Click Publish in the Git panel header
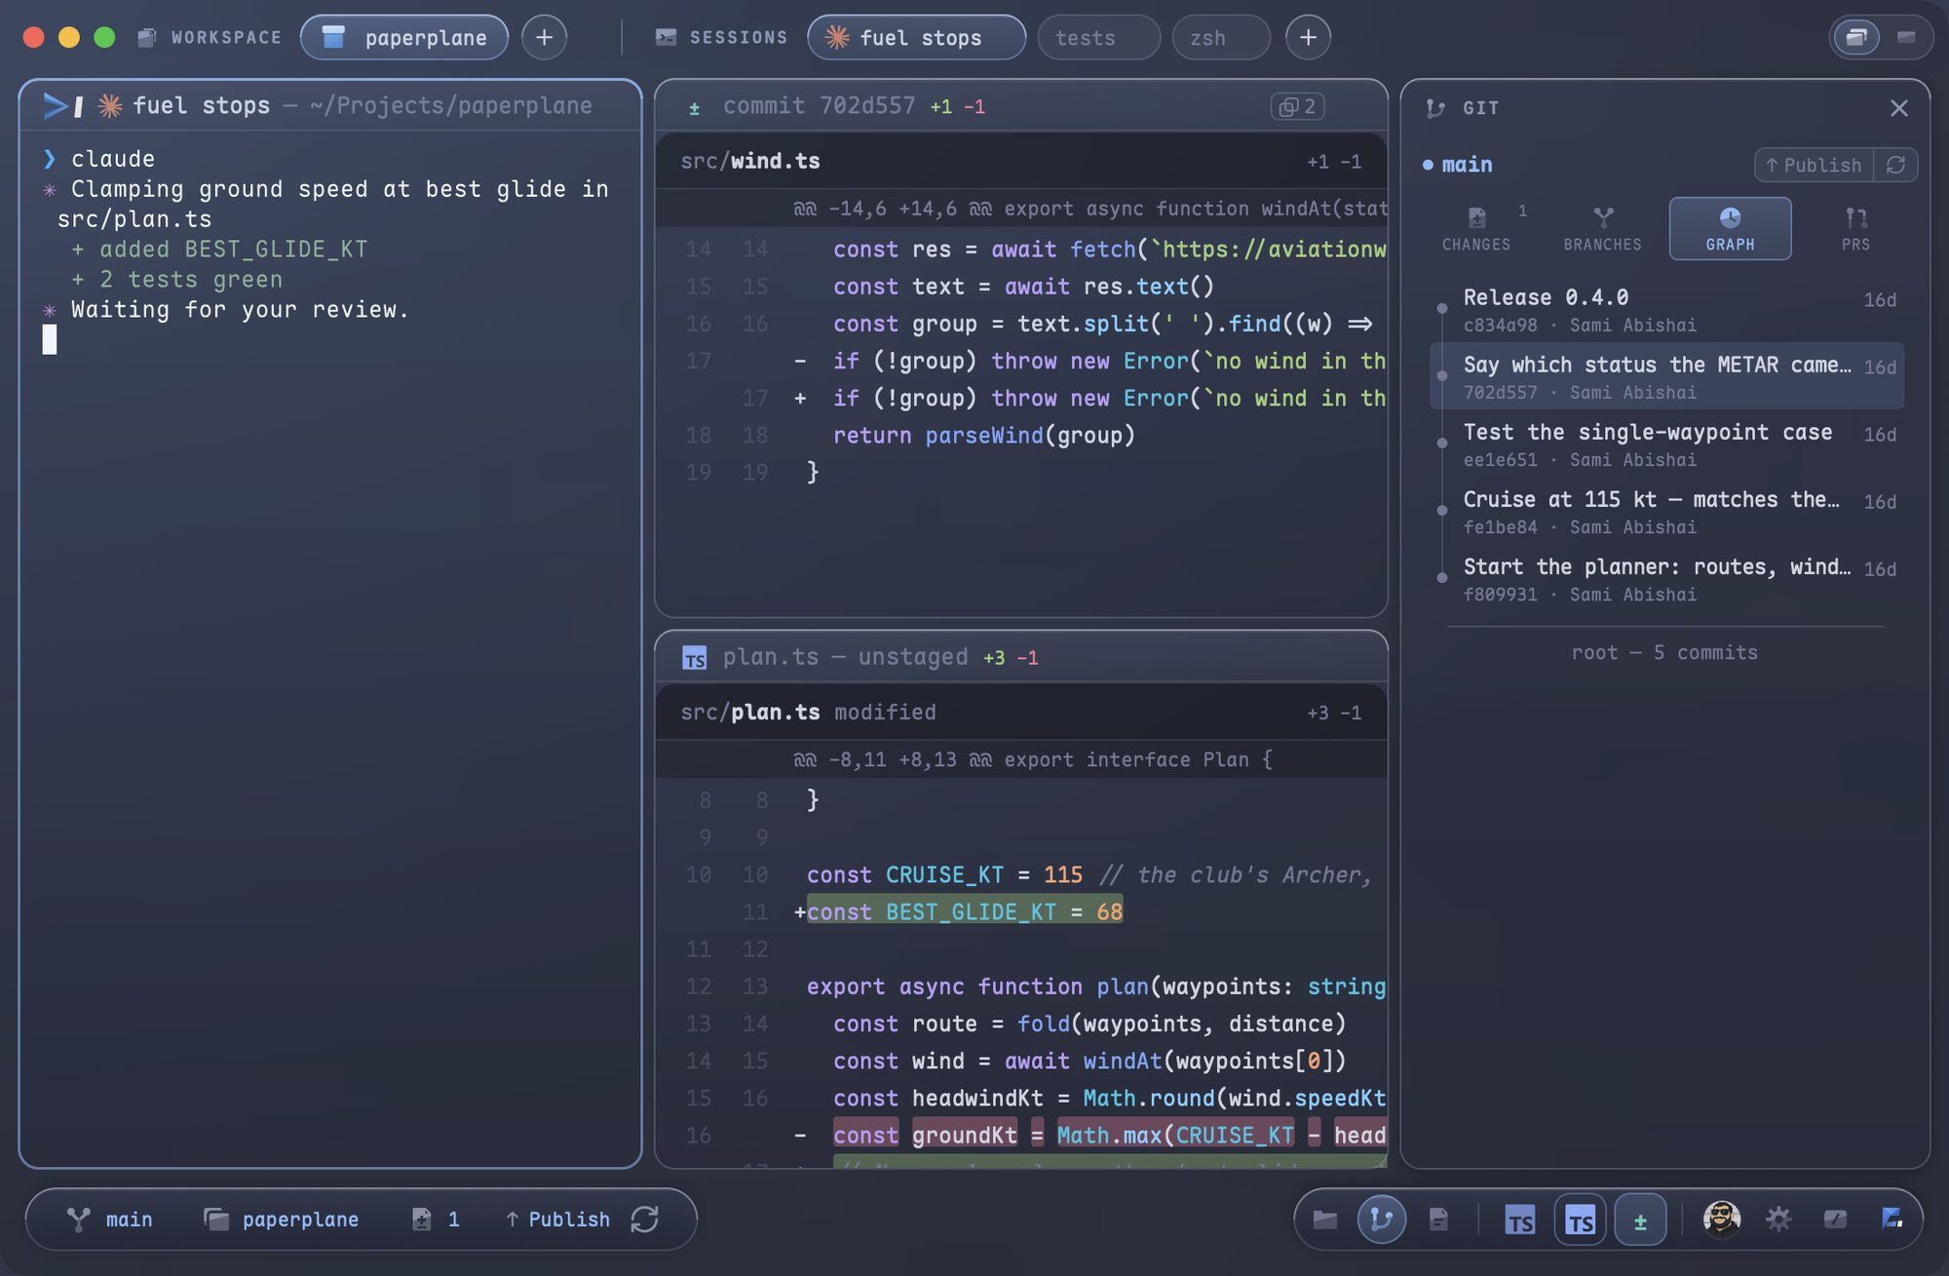 1814,165
